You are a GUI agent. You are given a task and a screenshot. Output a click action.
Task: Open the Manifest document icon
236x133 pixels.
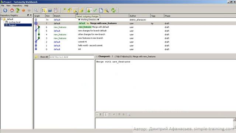101,10
